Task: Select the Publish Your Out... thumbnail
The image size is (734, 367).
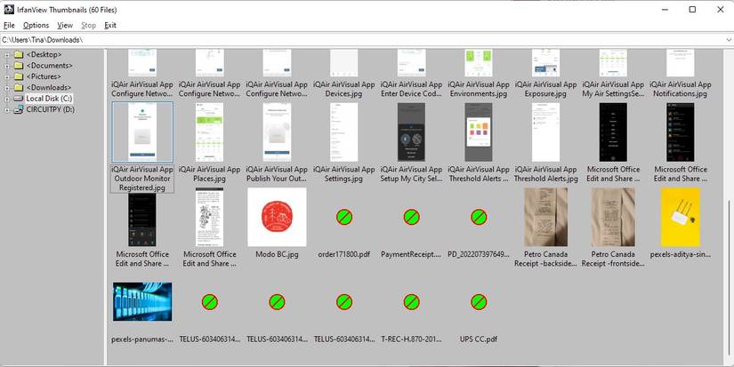Action: point(277,132)
